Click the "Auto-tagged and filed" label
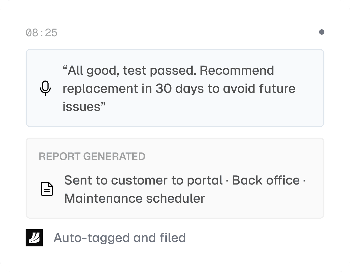This screenshot has width=350, height=272. [x=120, y=238]
